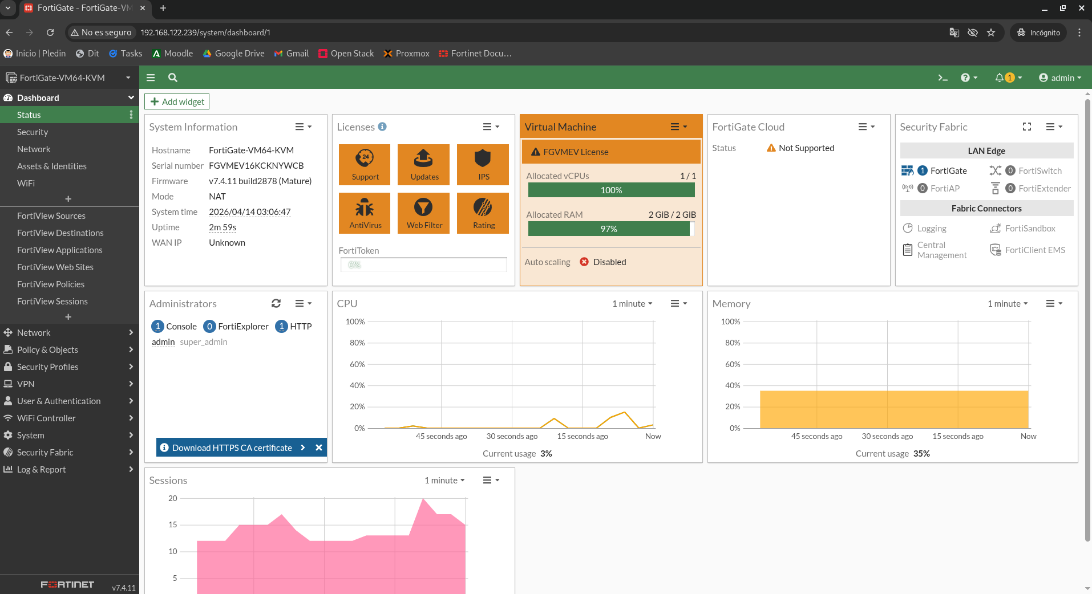Screen dimensions: 1092x594
Task: Click the Licenses info icon
Action: [x=382, y=127]
